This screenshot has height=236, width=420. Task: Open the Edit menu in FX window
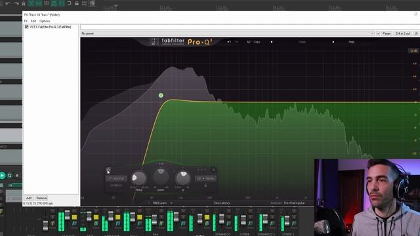(33, 21)
